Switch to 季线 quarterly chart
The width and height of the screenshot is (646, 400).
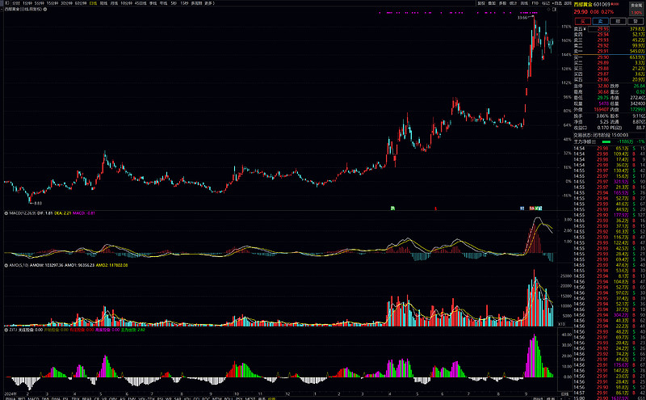(153, 3)
